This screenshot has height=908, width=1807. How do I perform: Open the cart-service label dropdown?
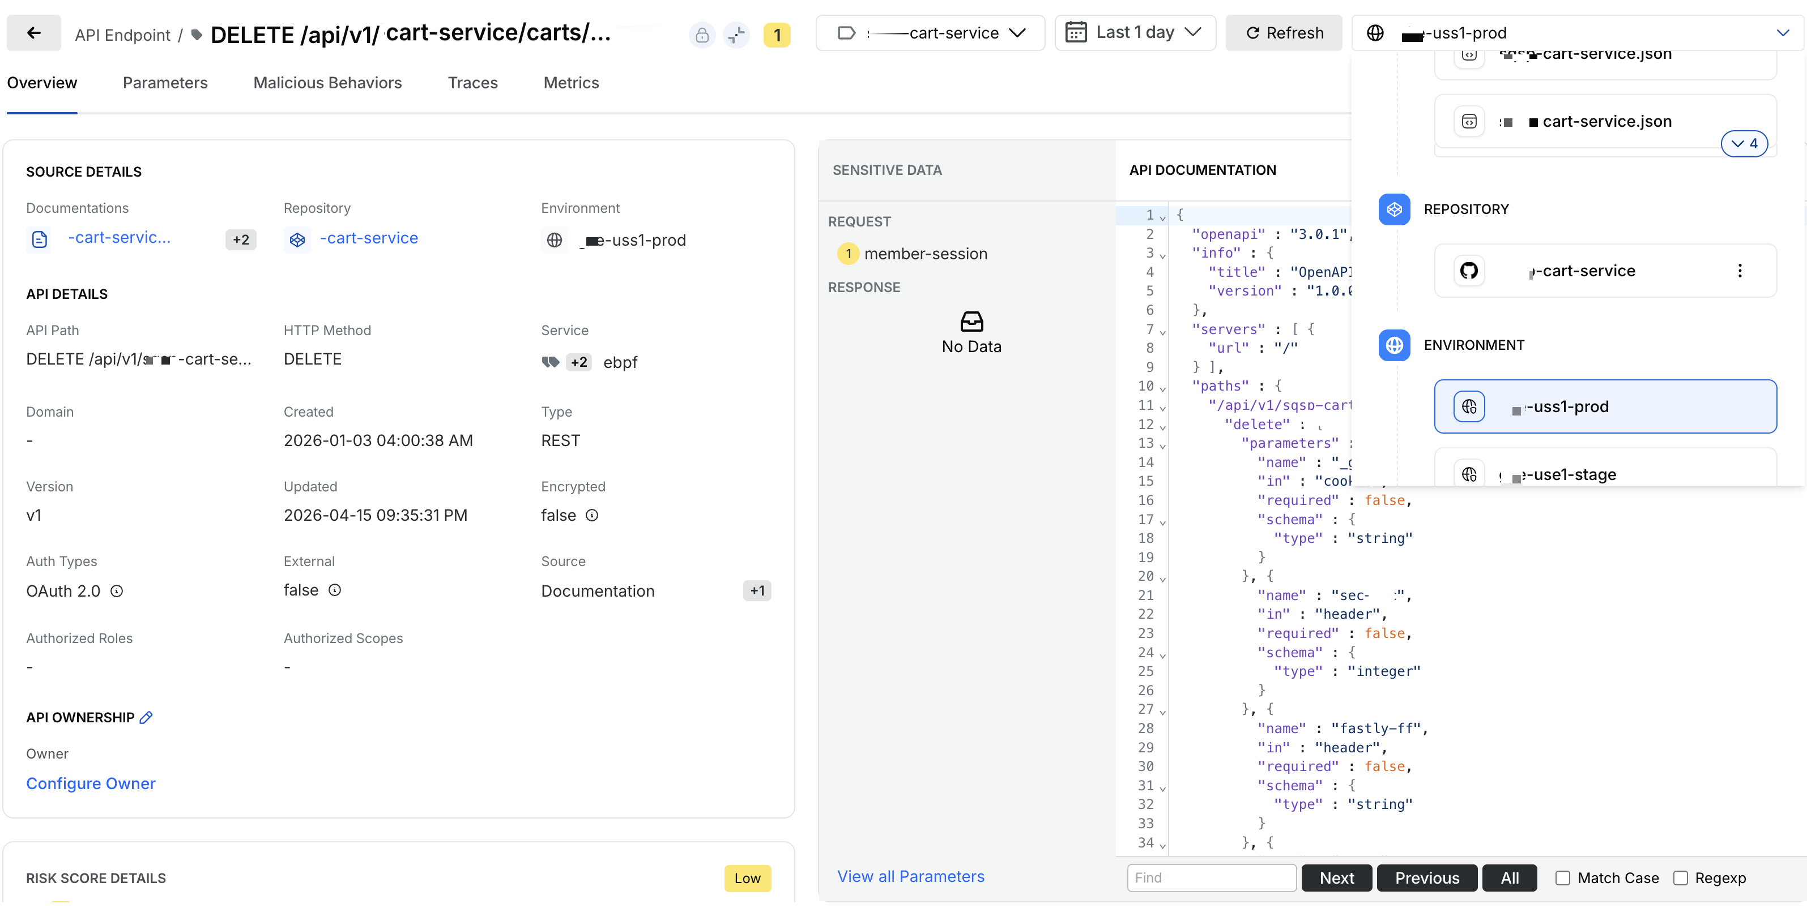[x=930, y=33]
